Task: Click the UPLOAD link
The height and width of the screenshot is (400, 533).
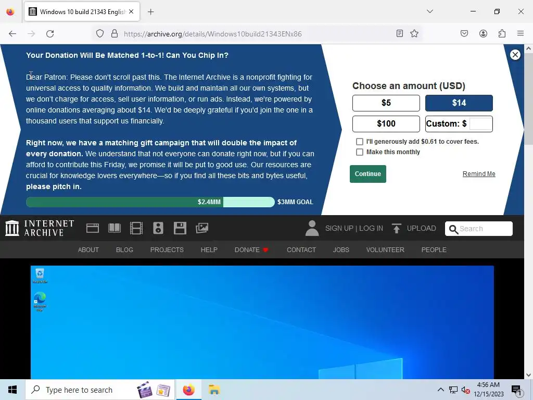Action: tap(421, 228)
